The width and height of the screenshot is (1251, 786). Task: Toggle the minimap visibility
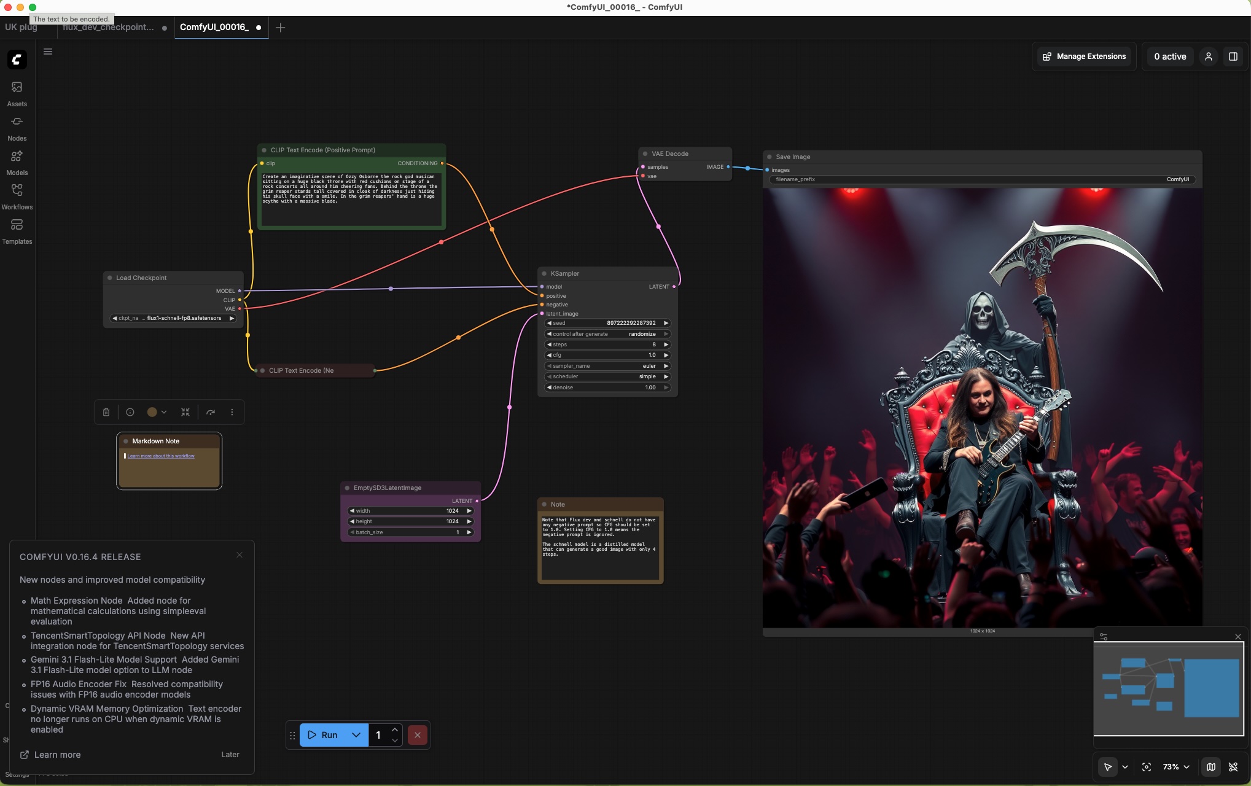click(1210, 767)
